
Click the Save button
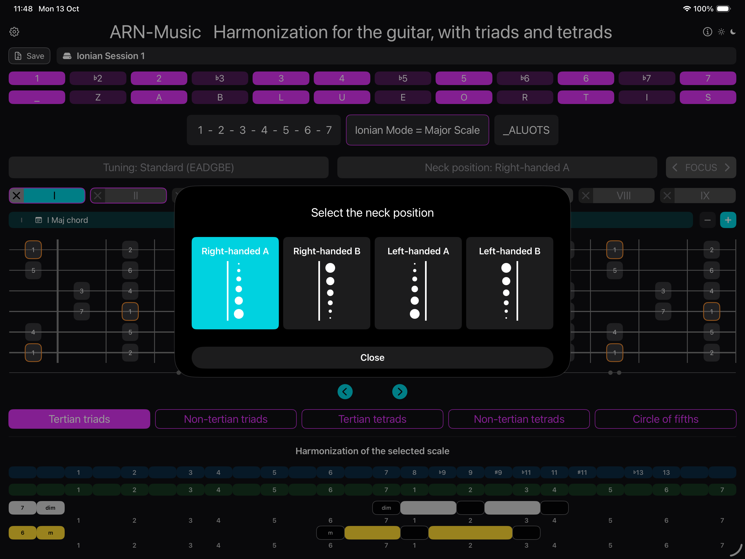pos(29,56)
